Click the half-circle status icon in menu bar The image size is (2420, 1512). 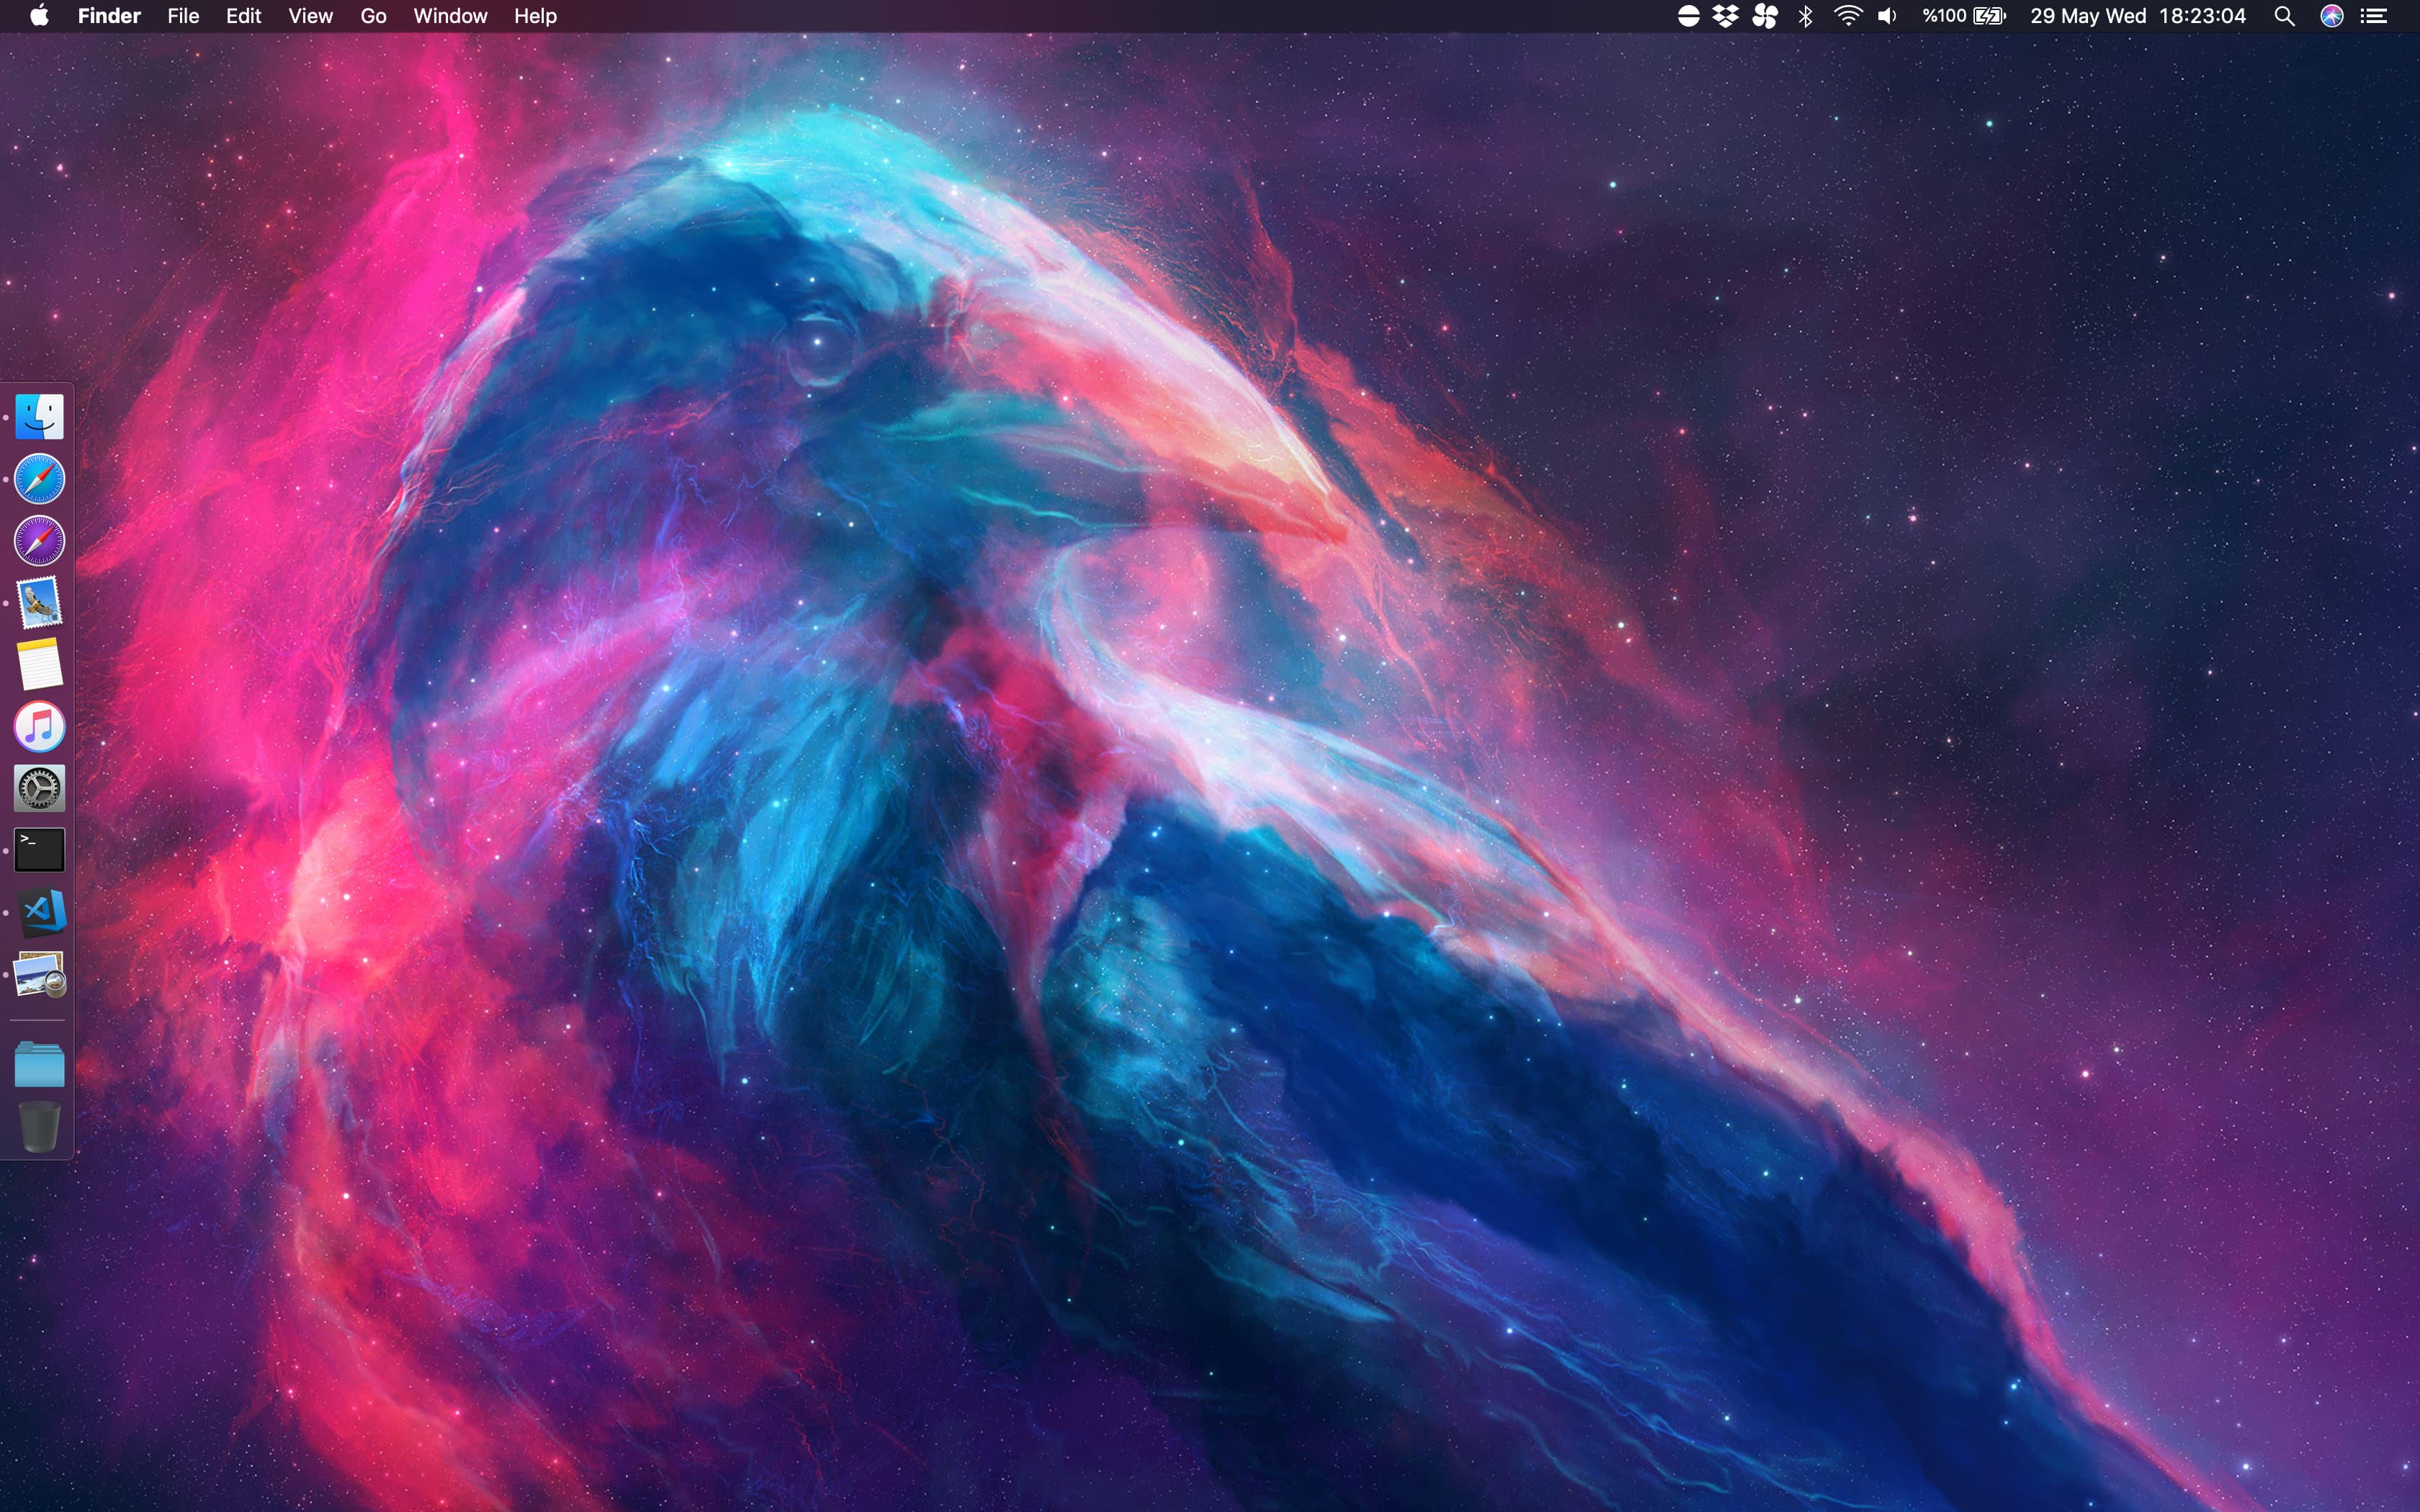(1688, 16)
